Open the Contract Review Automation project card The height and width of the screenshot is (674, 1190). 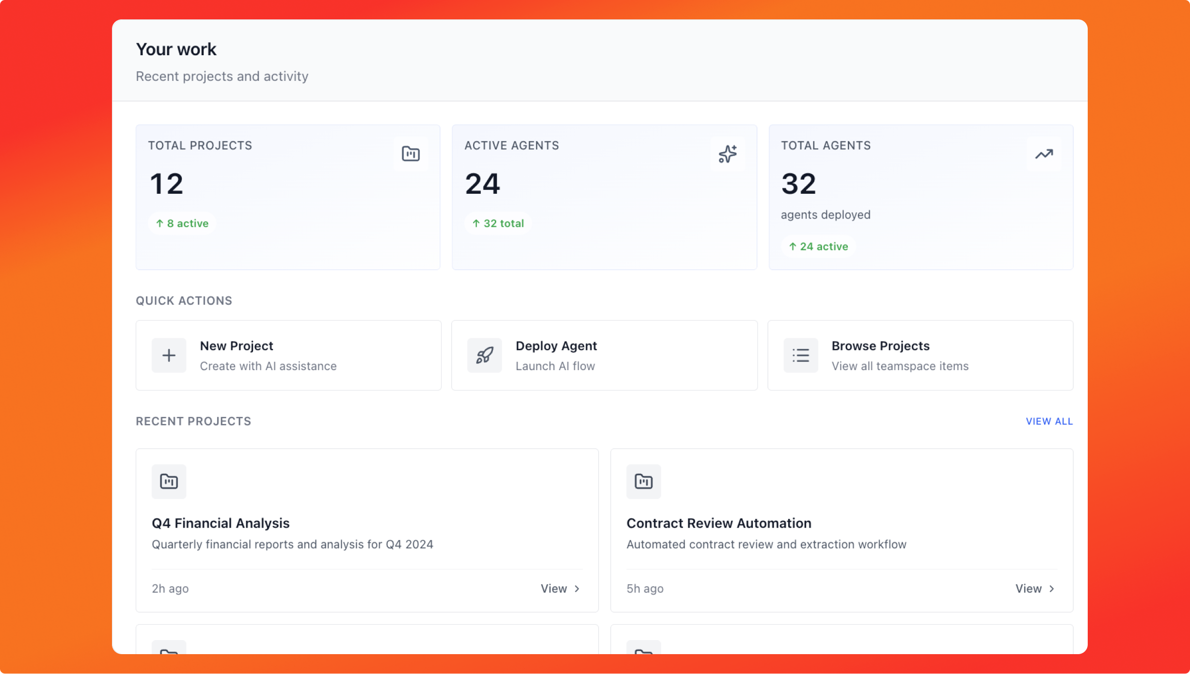point(842,531)
